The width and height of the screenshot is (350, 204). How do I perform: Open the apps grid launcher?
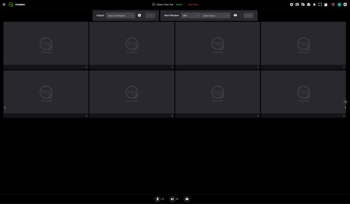pos(345,4)
